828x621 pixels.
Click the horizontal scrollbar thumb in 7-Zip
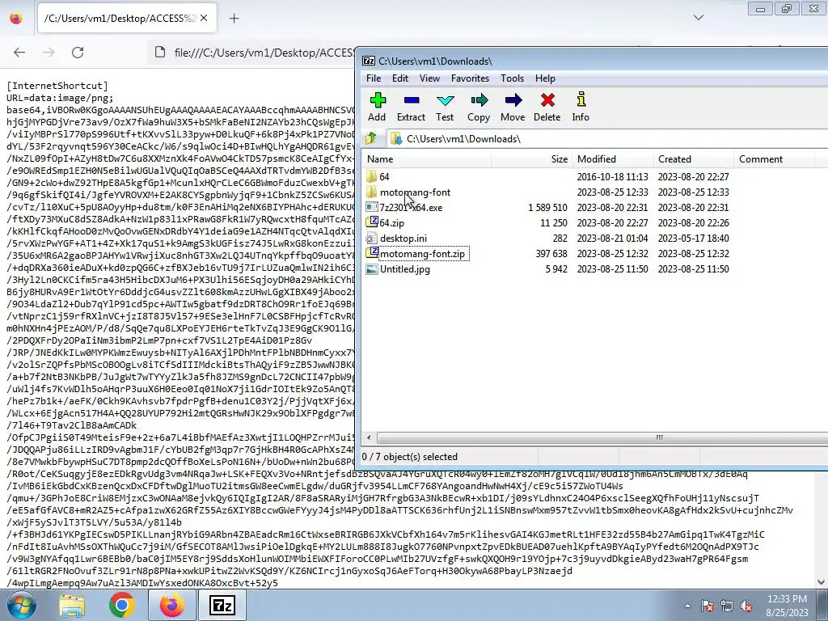[659, 437]
